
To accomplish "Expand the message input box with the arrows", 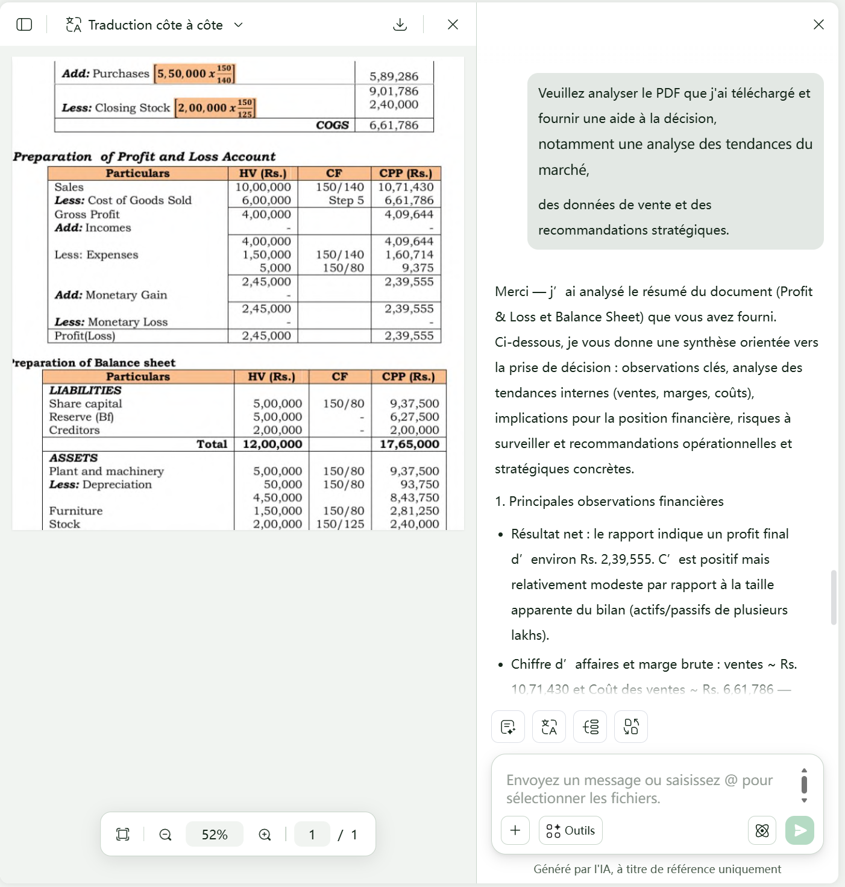I will pyautogui.click(x=804, y=784).
